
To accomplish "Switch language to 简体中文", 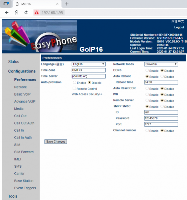I will coord(178,21).
